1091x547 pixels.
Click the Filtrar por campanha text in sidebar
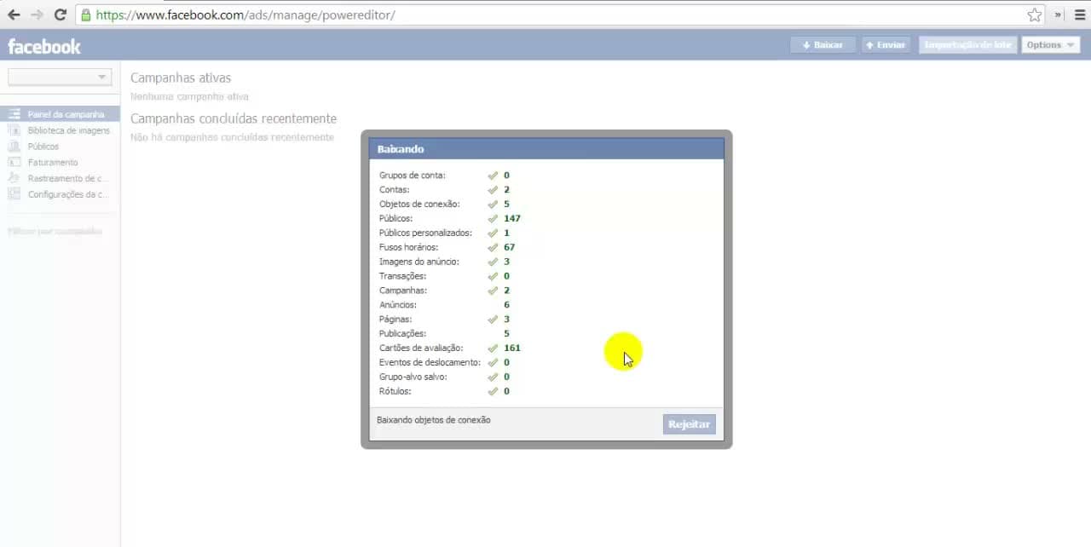click(x=55, y=232)
